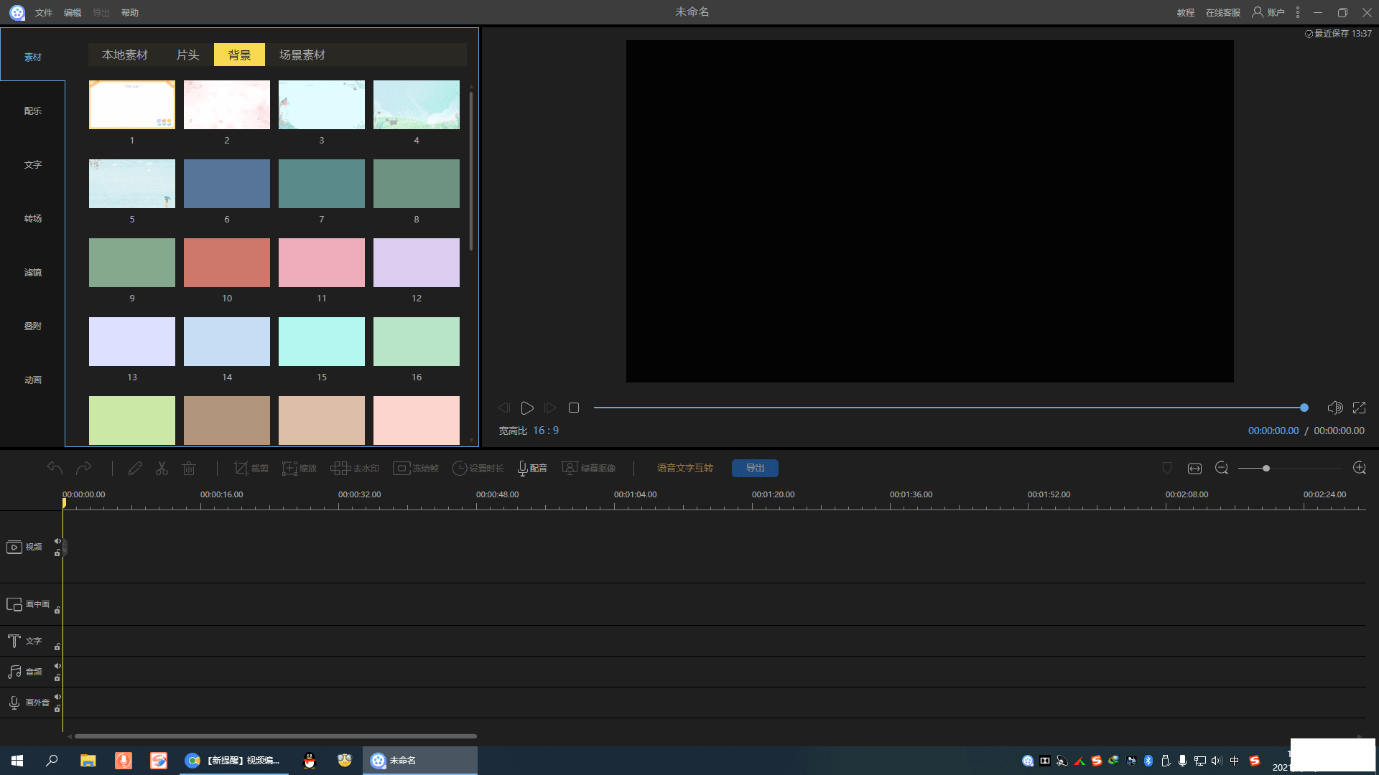
Task: Open the 帮助 menu
Action: click(x=130, y=13)
